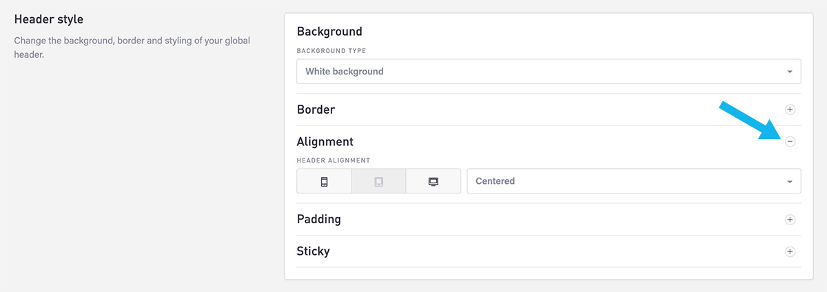Collapse Alignment section with minus icon
The image size is (827, 292).
(790, 141)
